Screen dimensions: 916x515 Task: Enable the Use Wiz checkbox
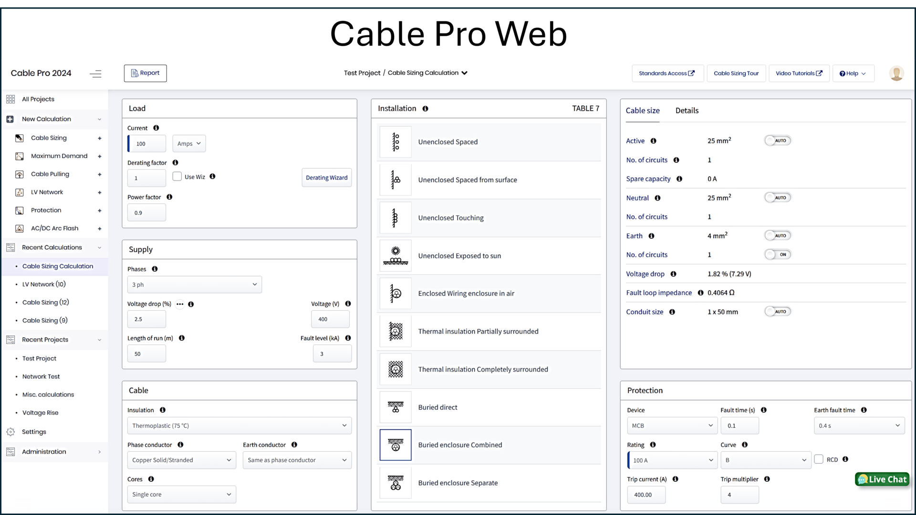point(177,177)
